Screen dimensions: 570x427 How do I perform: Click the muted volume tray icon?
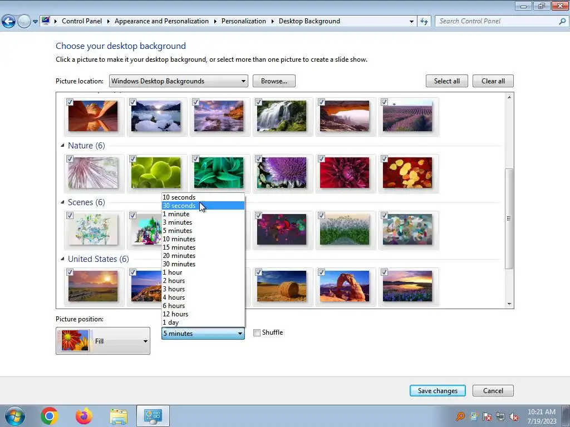click(514, 416)
